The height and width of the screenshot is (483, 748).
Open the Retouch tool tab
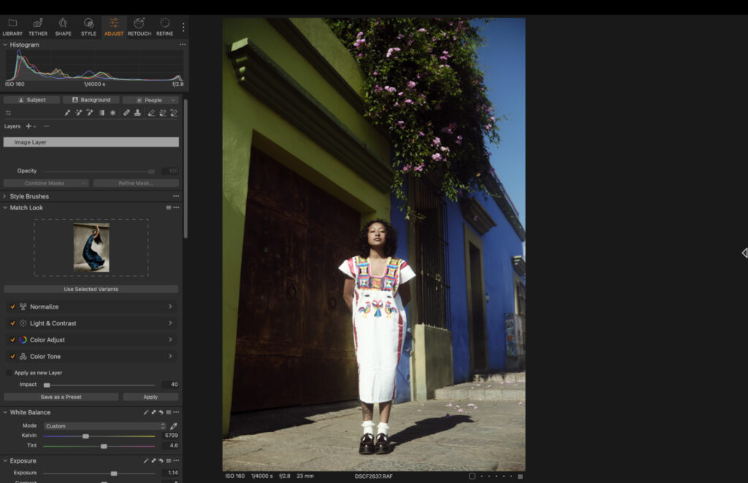138,26
